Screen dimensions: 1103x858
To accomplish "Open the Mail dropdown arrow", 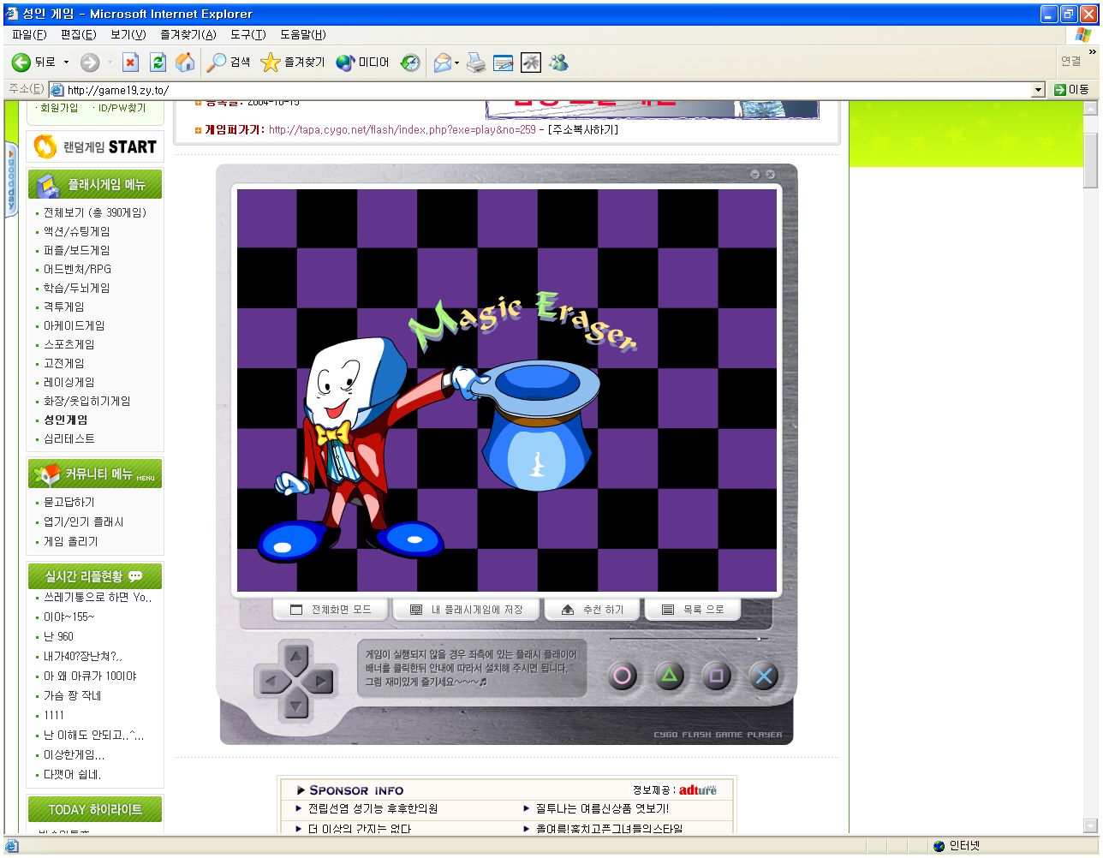I will 456,63.
